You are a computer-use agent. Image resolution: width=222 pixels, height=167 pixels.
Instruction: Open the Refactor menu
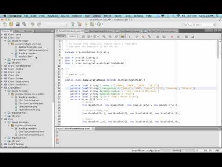pos(77,16)
